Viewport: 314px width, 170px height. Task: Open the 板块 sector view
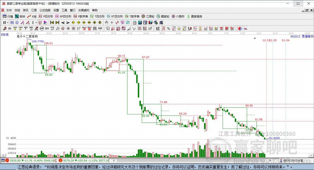[x=20, y=17]
